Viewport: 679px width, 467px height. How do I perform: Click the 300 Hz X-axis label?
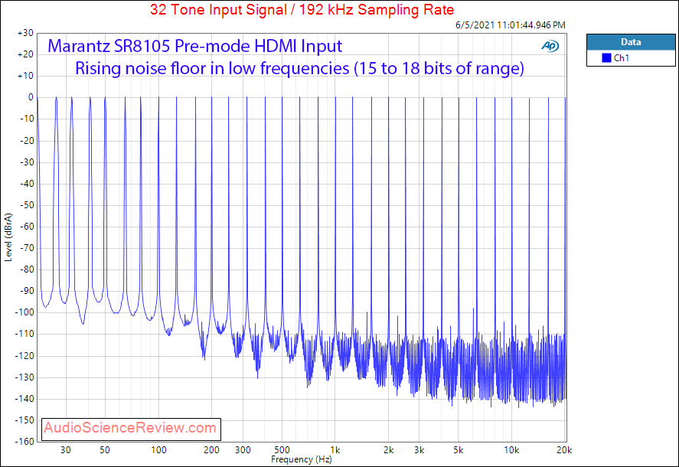coord(243,450)
